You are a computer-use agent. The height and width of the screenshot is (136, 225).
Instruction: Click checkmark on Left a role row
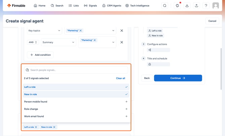pyautogui.click(x=126, y=87)
